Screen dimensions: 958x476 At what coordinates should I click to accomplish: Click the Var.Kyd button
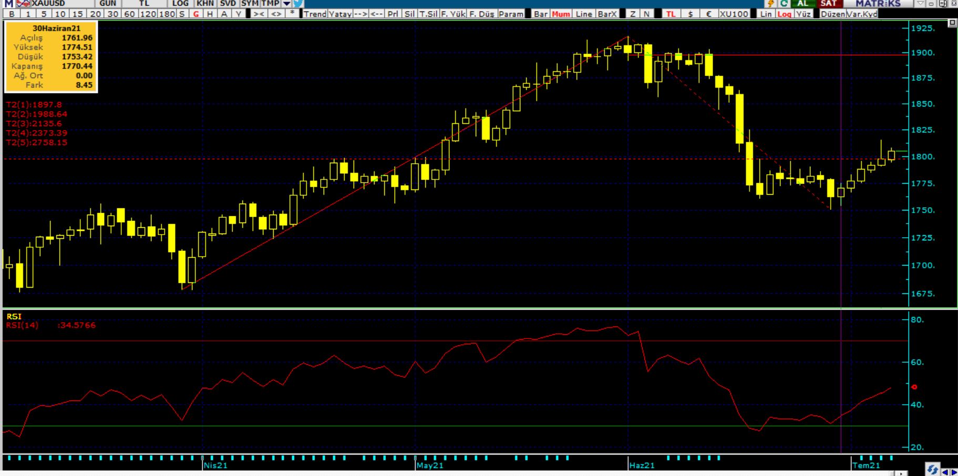click(x=861, y=14)
